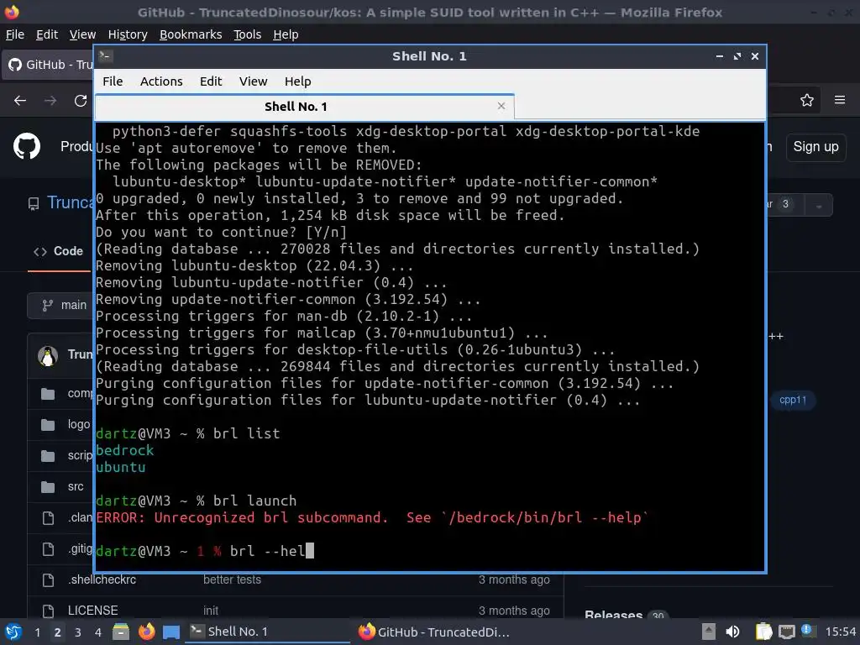Open the src folder in repository
This screenshot has height=645, width=860.
(x=76, y=486)
